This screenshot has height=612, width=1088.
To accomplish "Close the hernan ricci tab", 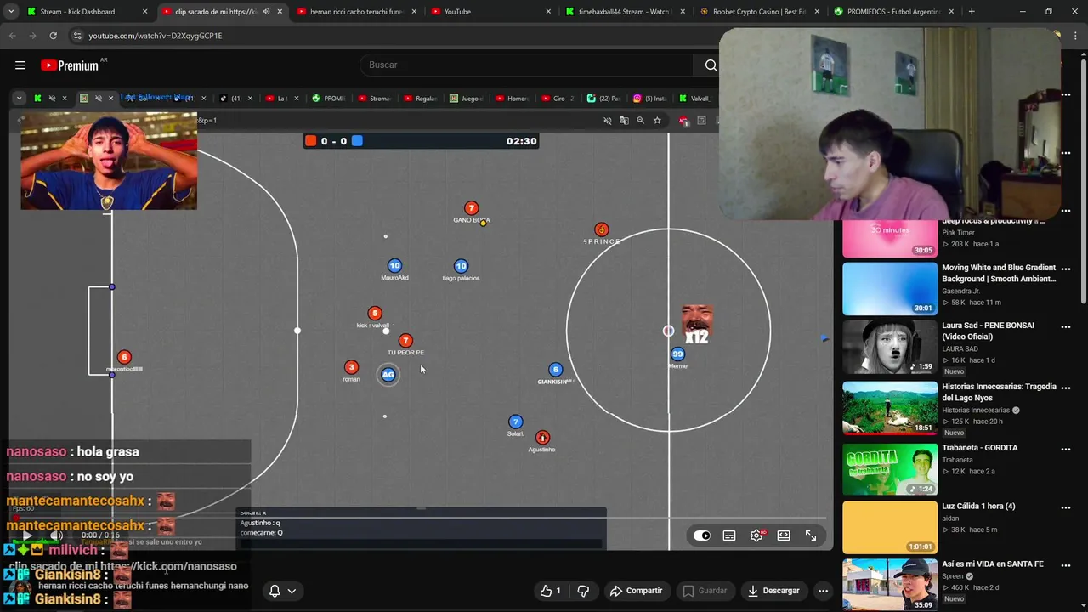I will (414, 12).
